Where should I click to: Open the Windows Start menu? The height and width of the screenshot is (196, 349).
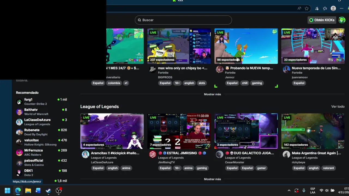[7, 191]
